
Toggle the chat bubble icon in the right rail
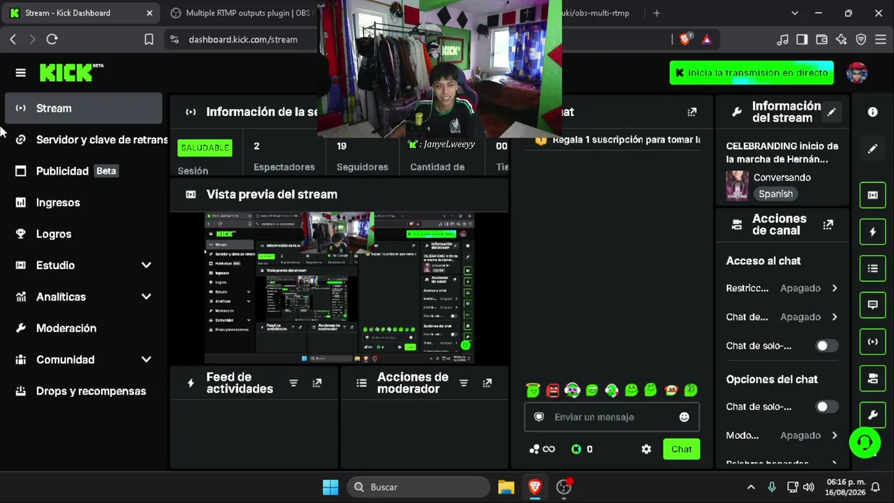click(872, 305)
